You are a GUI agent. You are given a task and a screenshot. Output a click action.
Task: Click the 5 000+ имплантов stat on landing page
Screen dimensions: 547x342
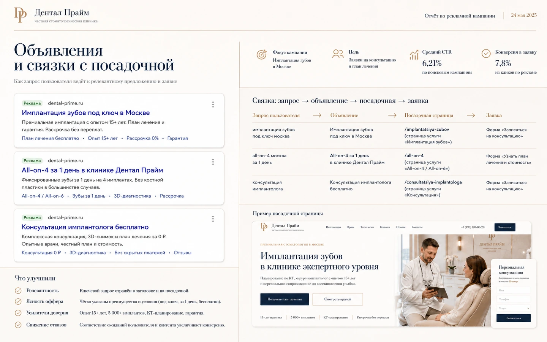coord(303,317)
